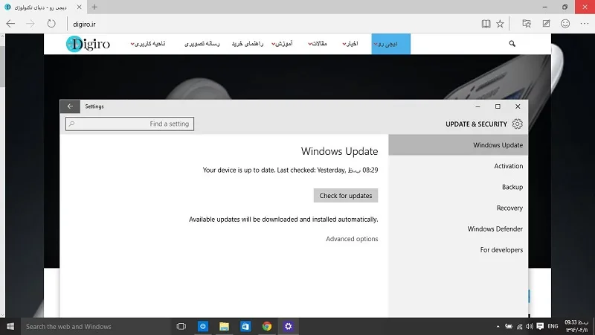The height and width of the screenshot is (335, 595).
Task: Select Recovery in the sidebar
Action: [458, 208]
